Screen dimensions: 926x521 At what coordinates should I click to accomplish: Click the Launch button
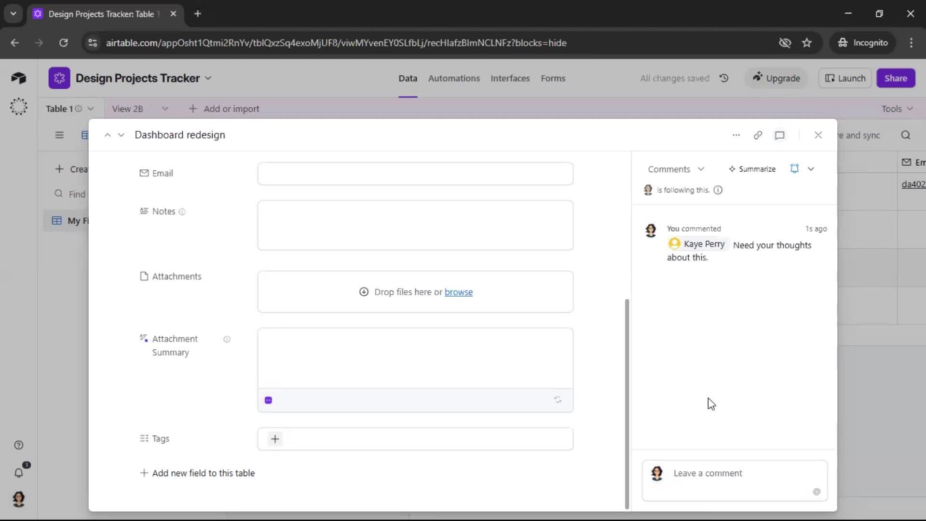[845, 78]
